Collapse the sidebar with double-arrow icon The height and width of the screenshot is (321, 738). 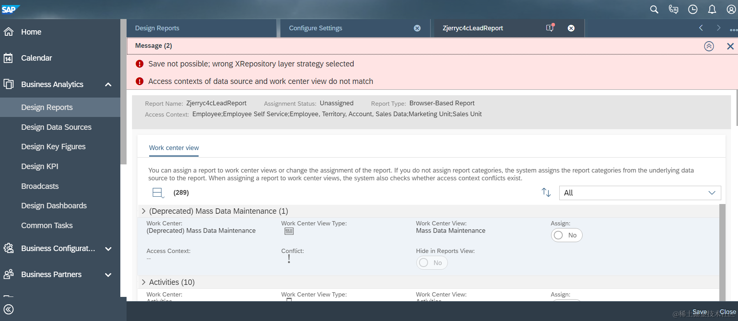tap(9, 309)
